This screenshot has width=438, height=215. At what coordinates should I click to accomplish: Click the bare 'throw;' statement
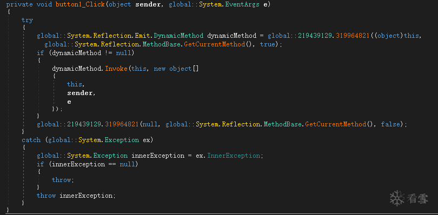(63, 180)
